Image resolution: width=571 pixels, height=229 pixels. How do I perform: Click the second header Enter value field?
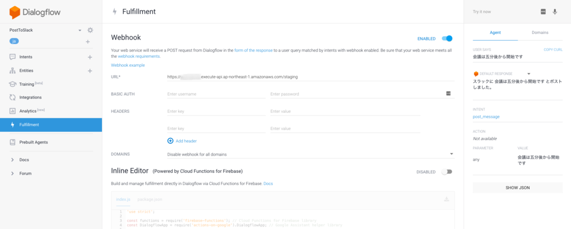point(345,128)
